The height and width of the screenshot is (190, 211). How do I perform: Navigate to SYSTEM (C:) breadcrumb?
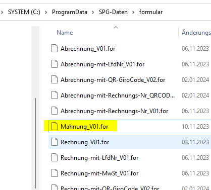coord(24,12)
